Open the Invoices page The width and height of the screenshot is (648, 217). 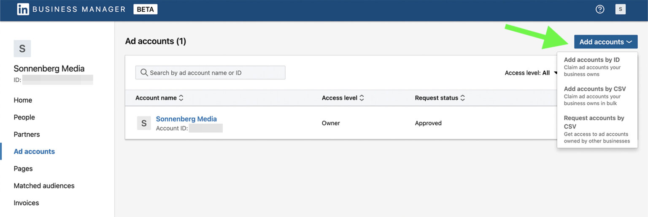(x=26, y=203)
